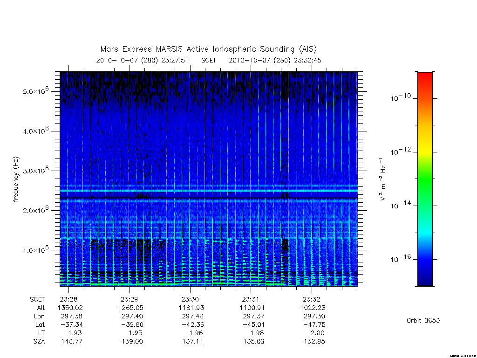
Task: Click latitude value '-37.34'
Action: 71,324
